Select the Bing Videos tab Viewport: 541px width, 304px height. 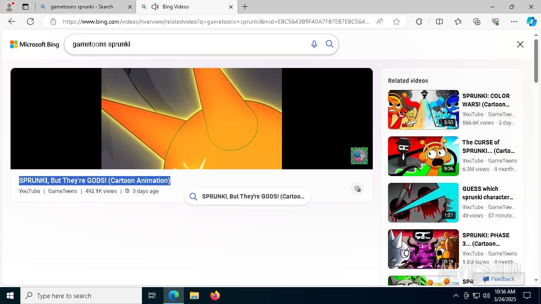tap(187, 7)
